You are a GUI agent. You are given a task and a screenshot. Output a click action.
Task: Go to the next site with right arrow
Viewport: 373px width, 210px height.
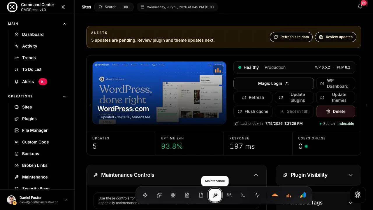pos(367,105)
